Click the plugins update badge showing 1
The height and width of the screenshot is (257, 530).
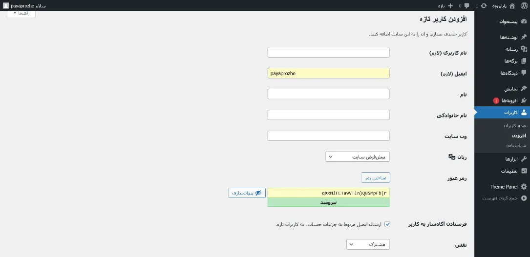point(496,100)
